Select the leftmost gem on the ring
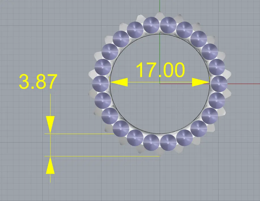This screenshot has height=201, width=260. point(101,84)
